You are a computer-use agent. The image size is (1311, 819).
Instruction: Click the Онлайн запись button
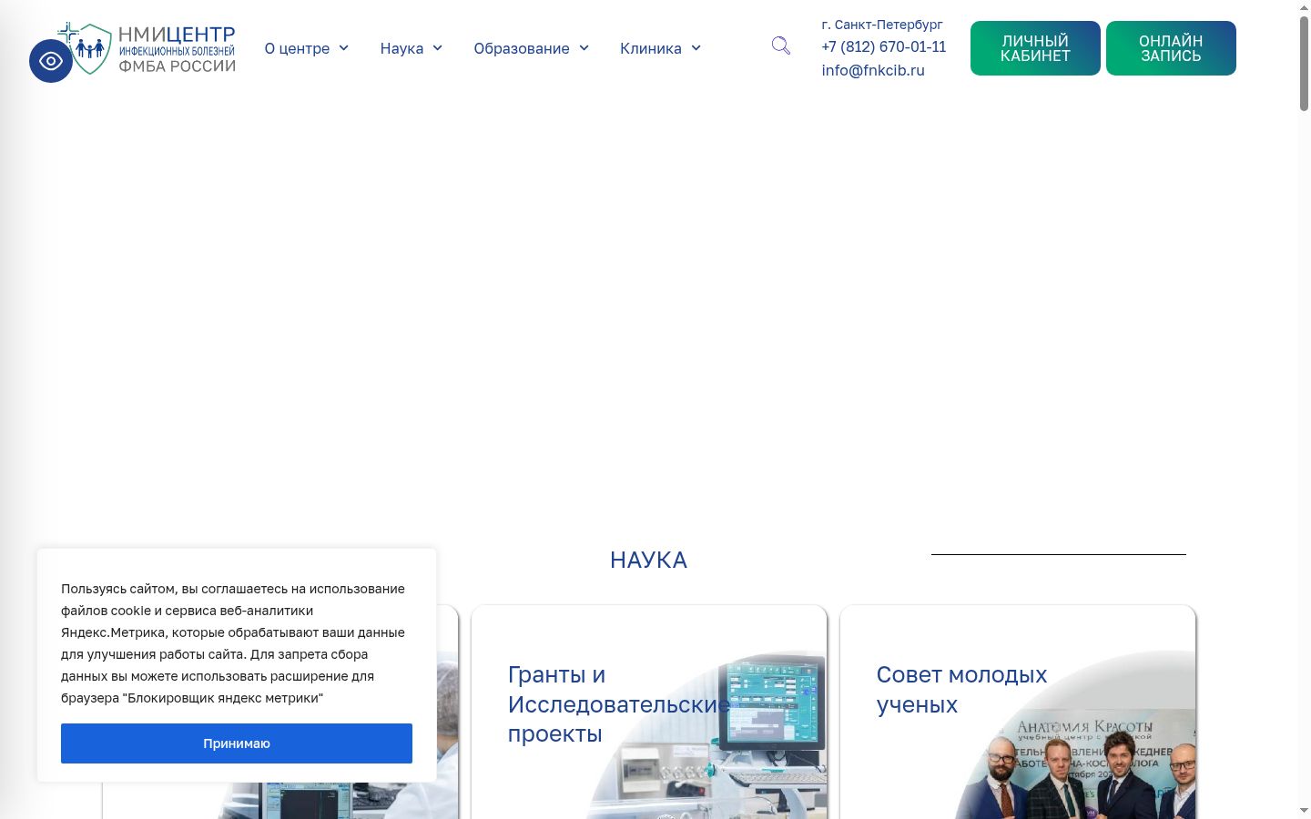(x=1171, y=48)
